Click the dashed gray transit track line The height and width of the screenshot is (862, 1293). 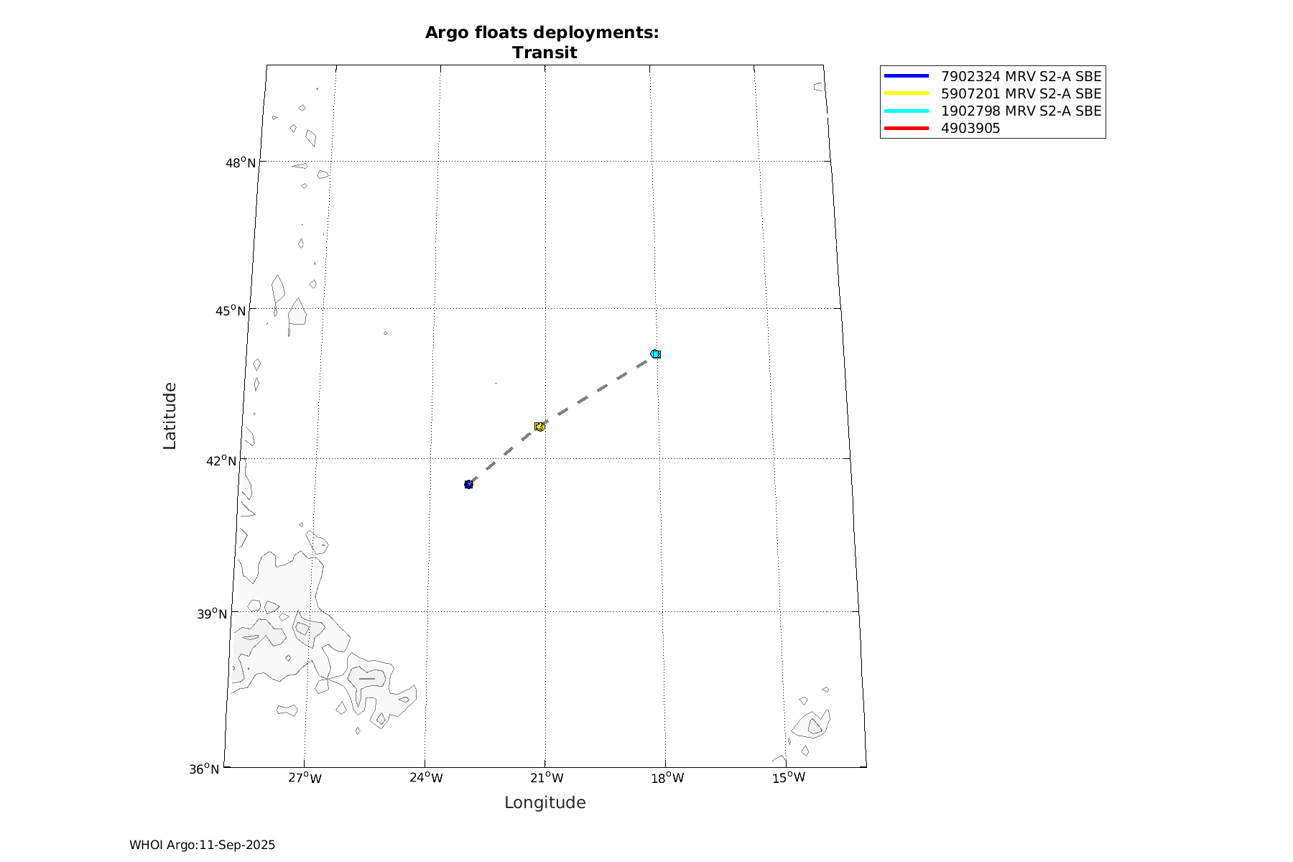[596, 391]
